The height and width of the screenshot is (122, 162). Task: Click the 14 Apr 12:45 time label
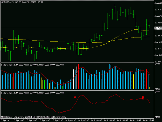tap(149, 120)
